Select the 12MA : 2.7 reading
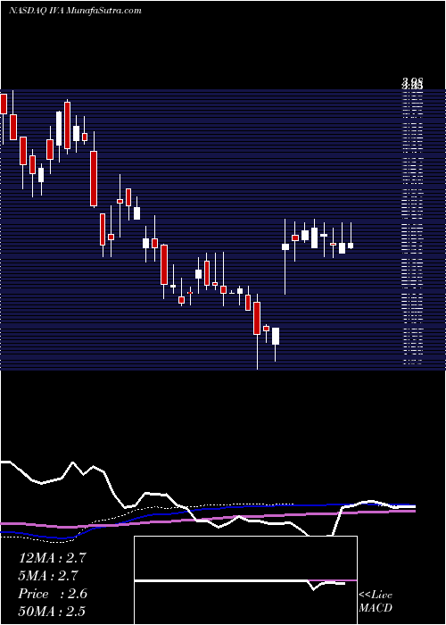The height and width of the screenshot is (625, 446). [x=52, y=558]
